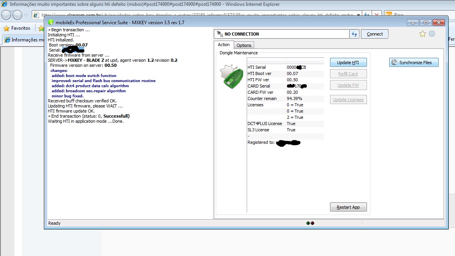Click the plug icon beside NO CONNECTION
Screen dimensions: 455x256
220,34
